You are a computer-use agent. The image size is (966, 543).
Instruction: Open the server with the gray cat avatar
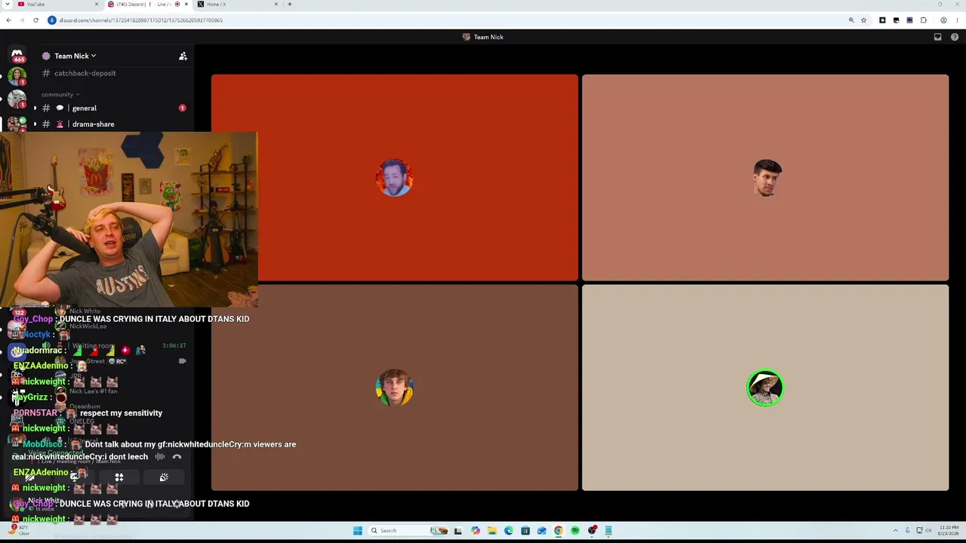[x=17, y=99]
